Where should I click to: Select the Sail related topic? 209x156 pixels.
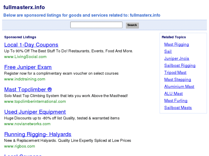click(168, 52)
